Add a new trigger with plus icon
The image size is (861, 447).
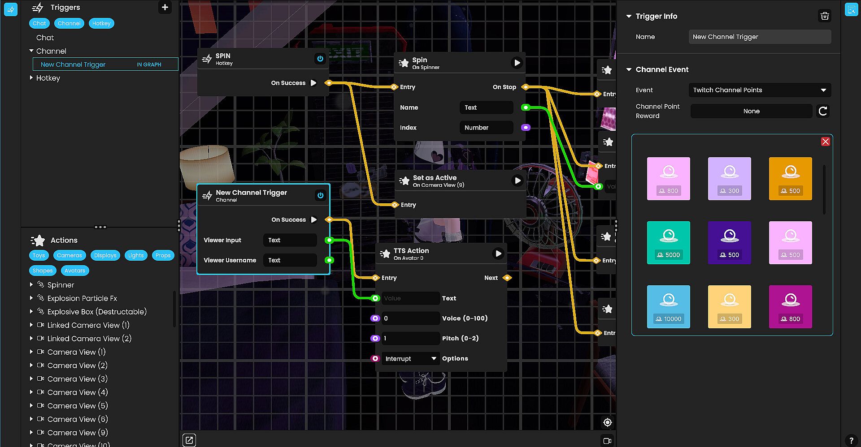coord(165,7)
